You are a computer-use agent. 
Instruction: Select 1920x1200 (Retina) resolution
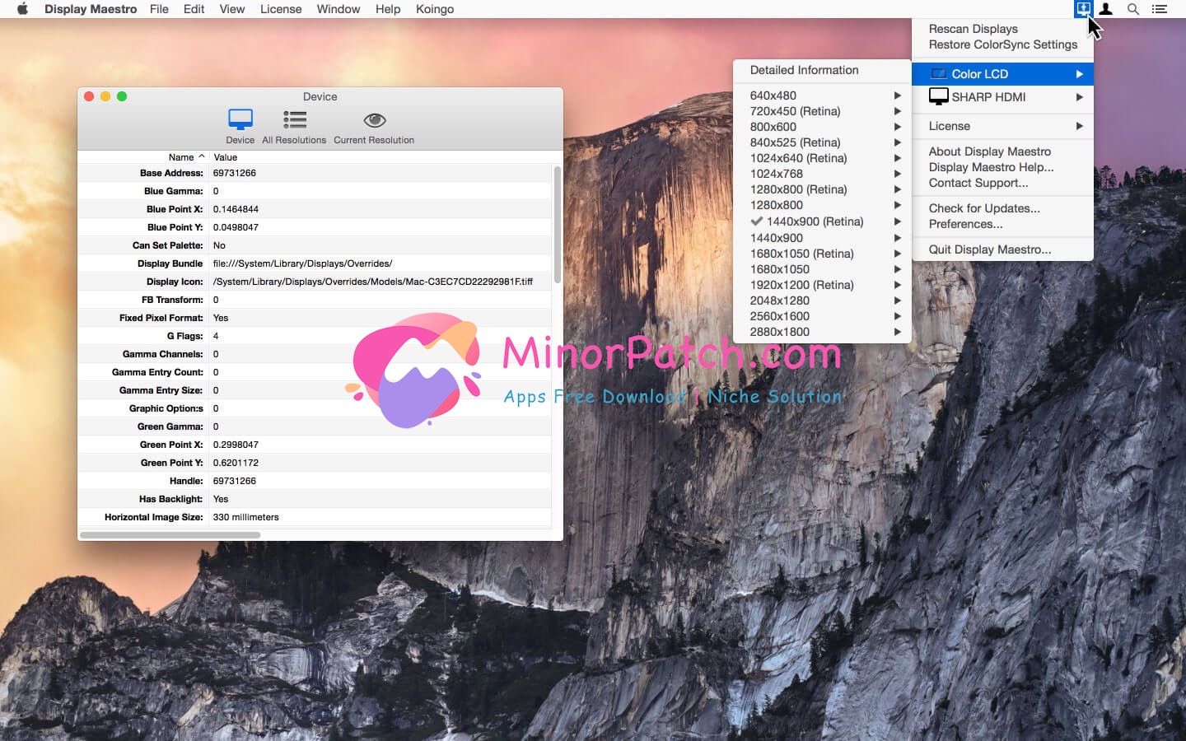tap(822, 285)
